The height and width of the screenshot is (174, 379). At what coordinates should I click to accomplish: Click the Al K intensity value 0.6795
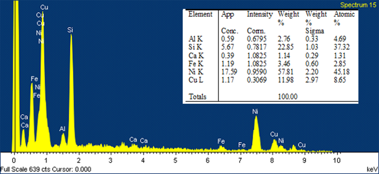point(257,39)
